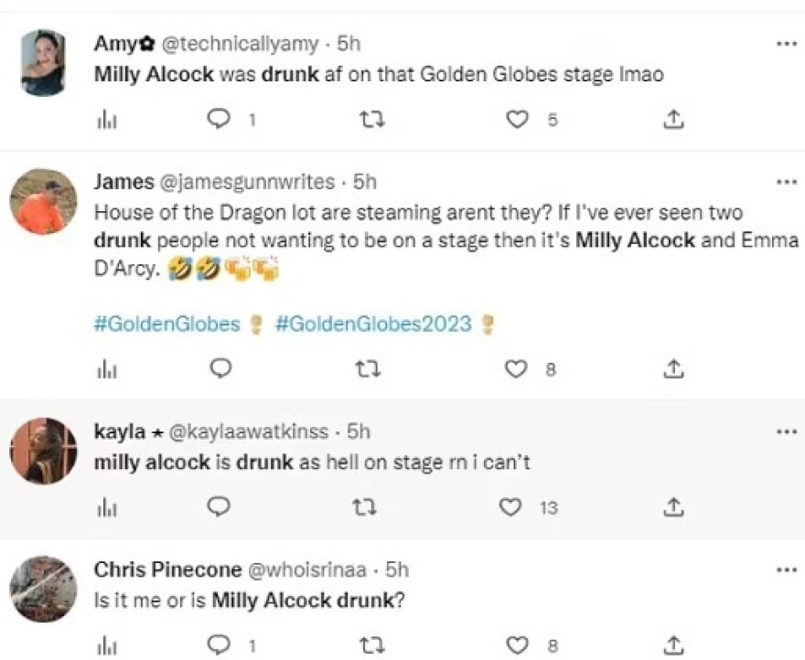This screenshot has width=805, height=660.
Task: Reply to Amy's tweet
Action: (x=220, y=119)
